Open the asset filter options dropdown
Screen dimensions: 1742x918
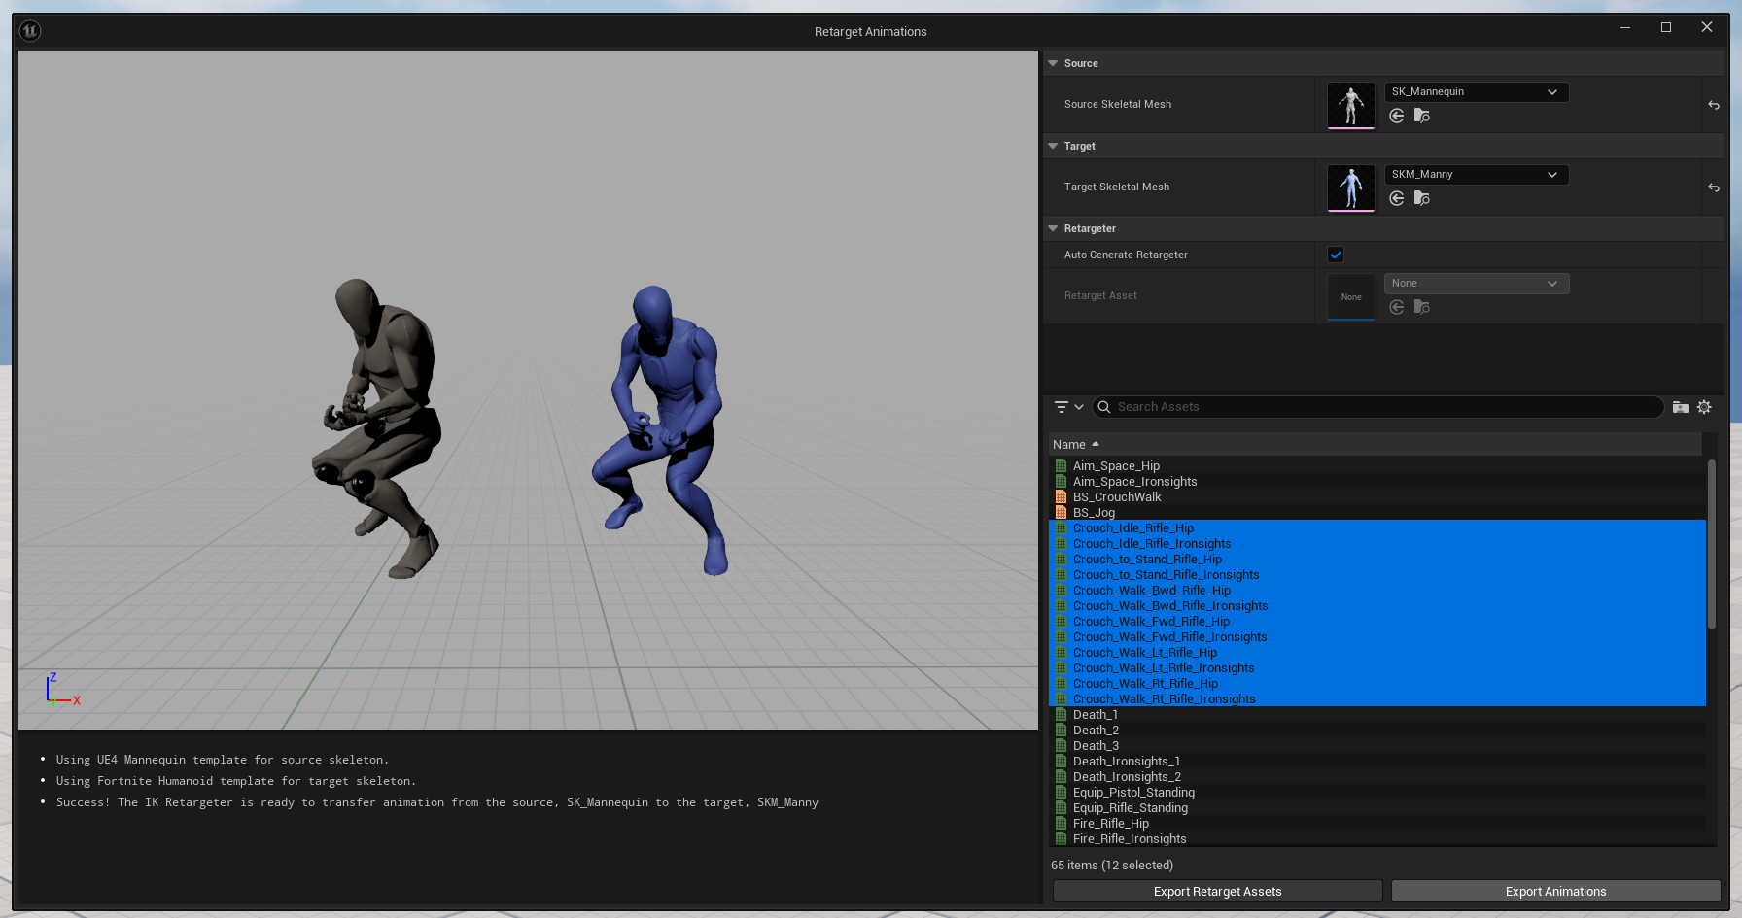(1068, 407)
